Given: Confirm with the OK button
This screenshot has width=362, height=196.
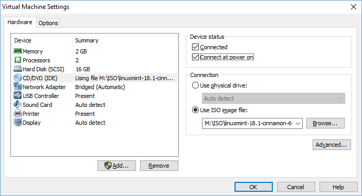Looking at the screenshot, I should click(253, 187).
